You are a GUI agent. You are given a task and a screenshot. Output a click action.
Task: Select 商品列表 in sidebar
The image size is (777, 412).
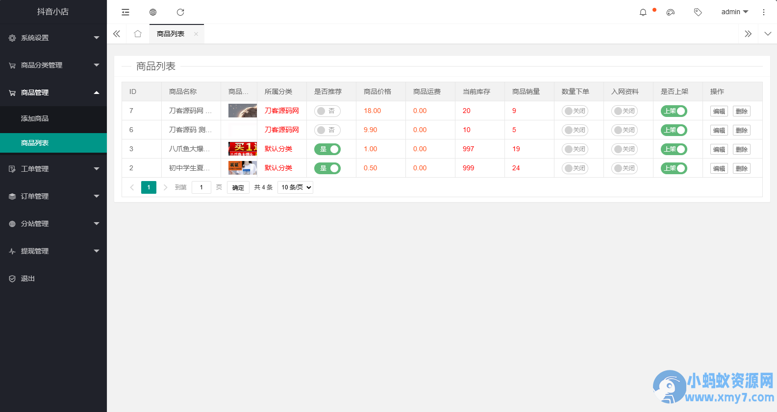tap(53, 143)
